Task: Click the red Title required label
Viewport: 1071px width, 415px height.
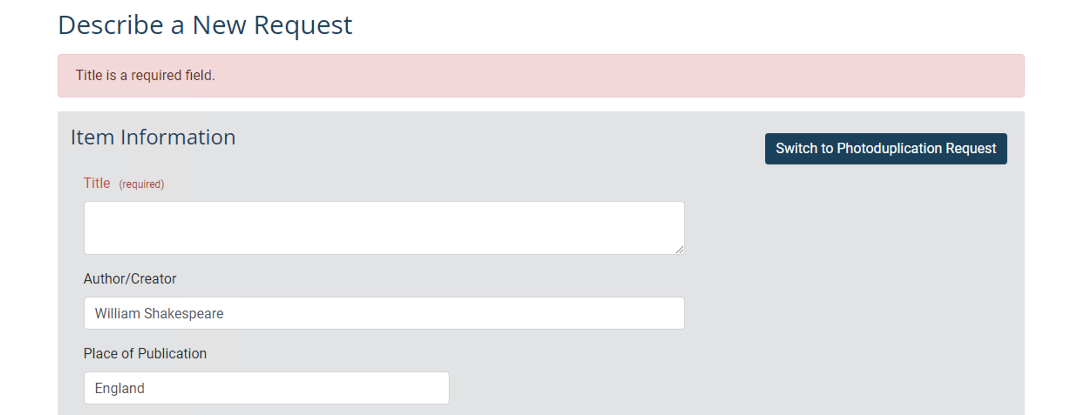Action: (97, 183)
